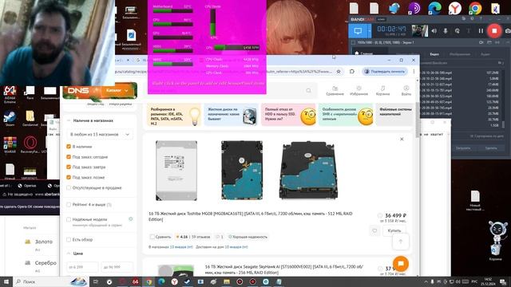Open the 'В любом из 13 магазинов' dropdown

coord(100,134)
